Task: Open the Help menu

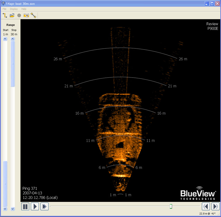Action: [24, 9]
